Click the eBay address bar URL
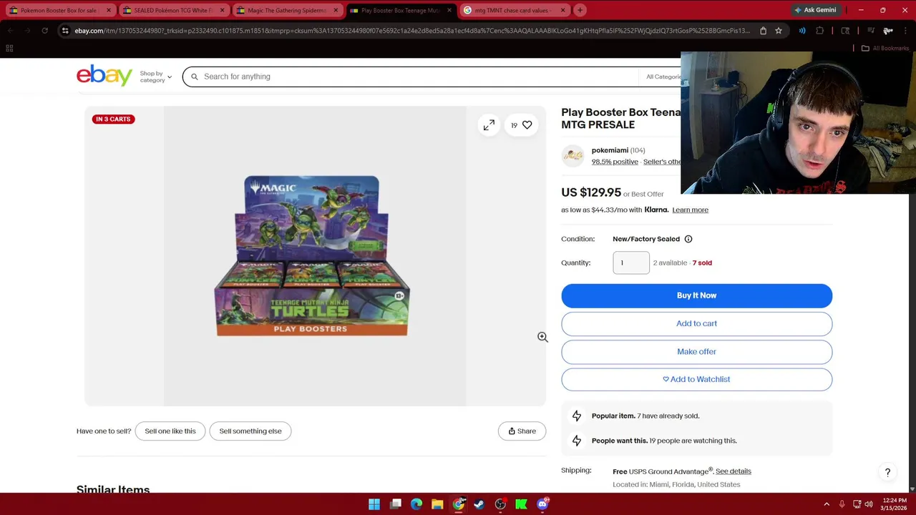Image resolution: width=916 pixels, height=515 pixels. pyautogui.click(x=412, y=31)
